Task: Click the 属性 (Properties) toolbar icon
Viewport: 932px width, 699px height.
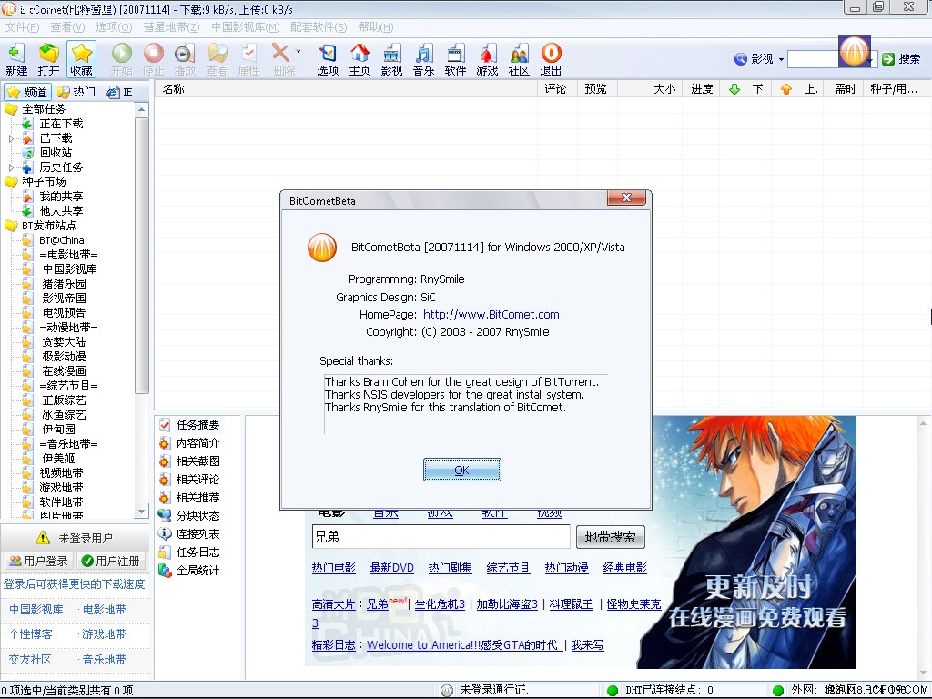Action: [x=248, y=59]
